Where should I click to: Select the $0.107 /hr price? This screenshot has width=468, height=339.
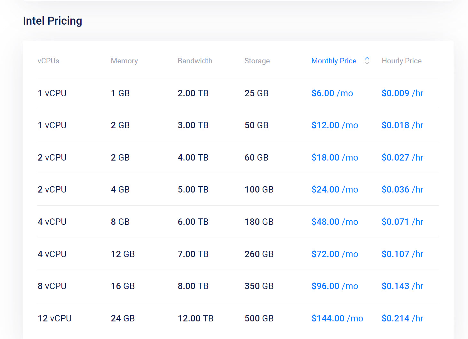(x=402, y=254)
